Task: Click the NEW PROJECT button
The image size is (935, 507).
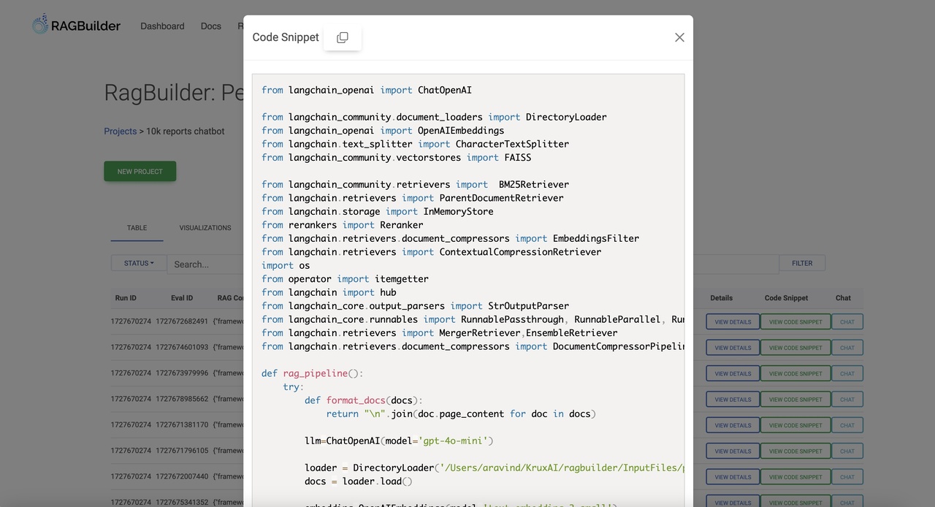Action: coord(140,170)
